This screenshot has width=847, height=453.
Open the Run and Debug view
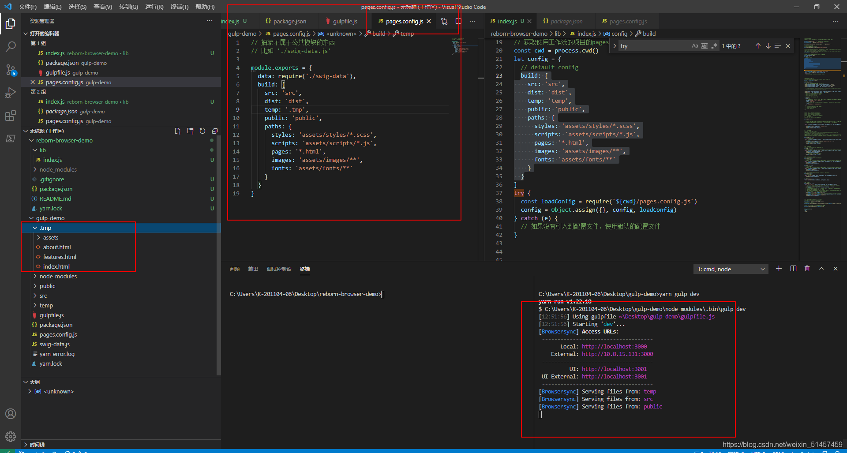click(11, 93)
